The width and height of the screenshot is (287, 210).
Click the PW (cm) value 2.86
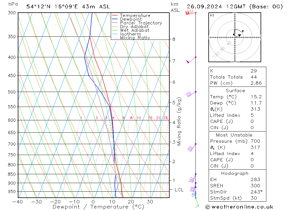(x=256, y=83)
